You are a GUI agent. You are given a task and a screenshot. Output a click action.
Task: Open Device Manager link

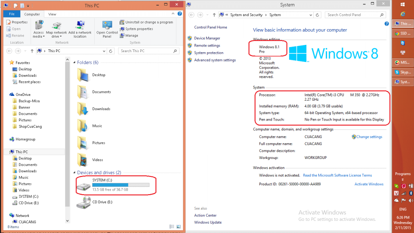(x=207, y=38)
